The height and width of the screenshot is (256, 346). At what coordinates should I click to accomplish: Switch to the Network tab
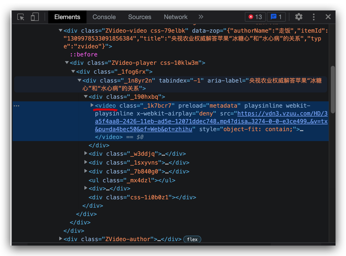click(x=176, y=17)
